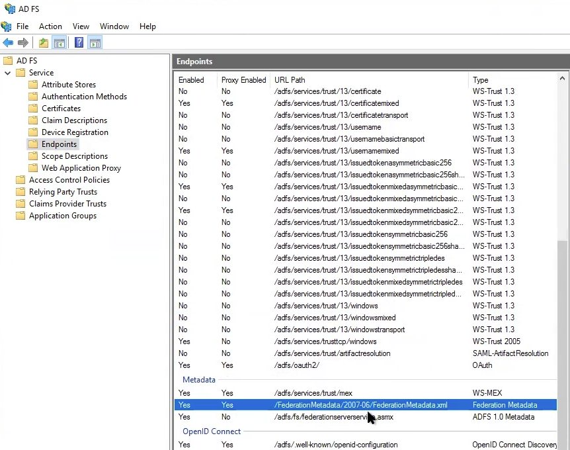Viewport: 570px width, 450px height.
Task: Open the Action menu
Action: (50, 26)
